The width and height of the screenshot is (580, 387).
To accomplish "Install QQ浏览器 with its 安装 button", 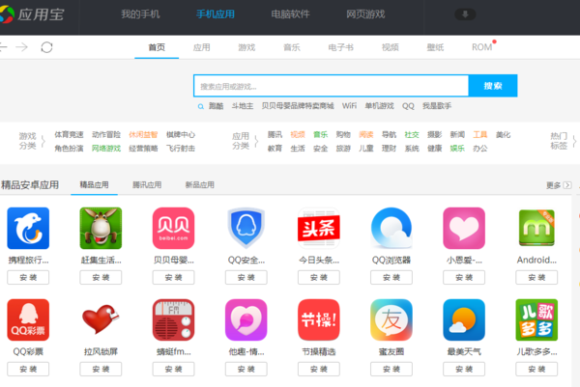I will [391, 278].
